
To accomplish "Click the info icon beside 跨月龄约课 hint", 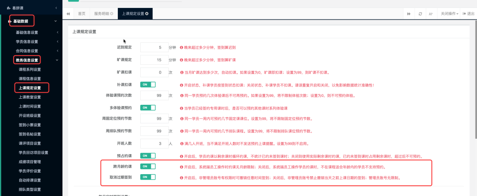I will (181, 167).
